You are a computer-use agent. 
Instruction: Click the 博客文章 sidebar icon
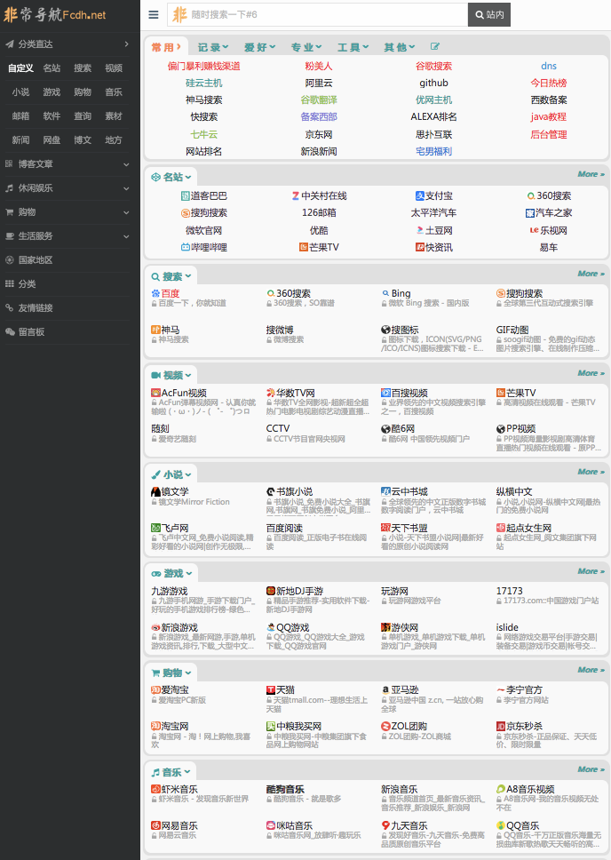[x=9, y=163]
